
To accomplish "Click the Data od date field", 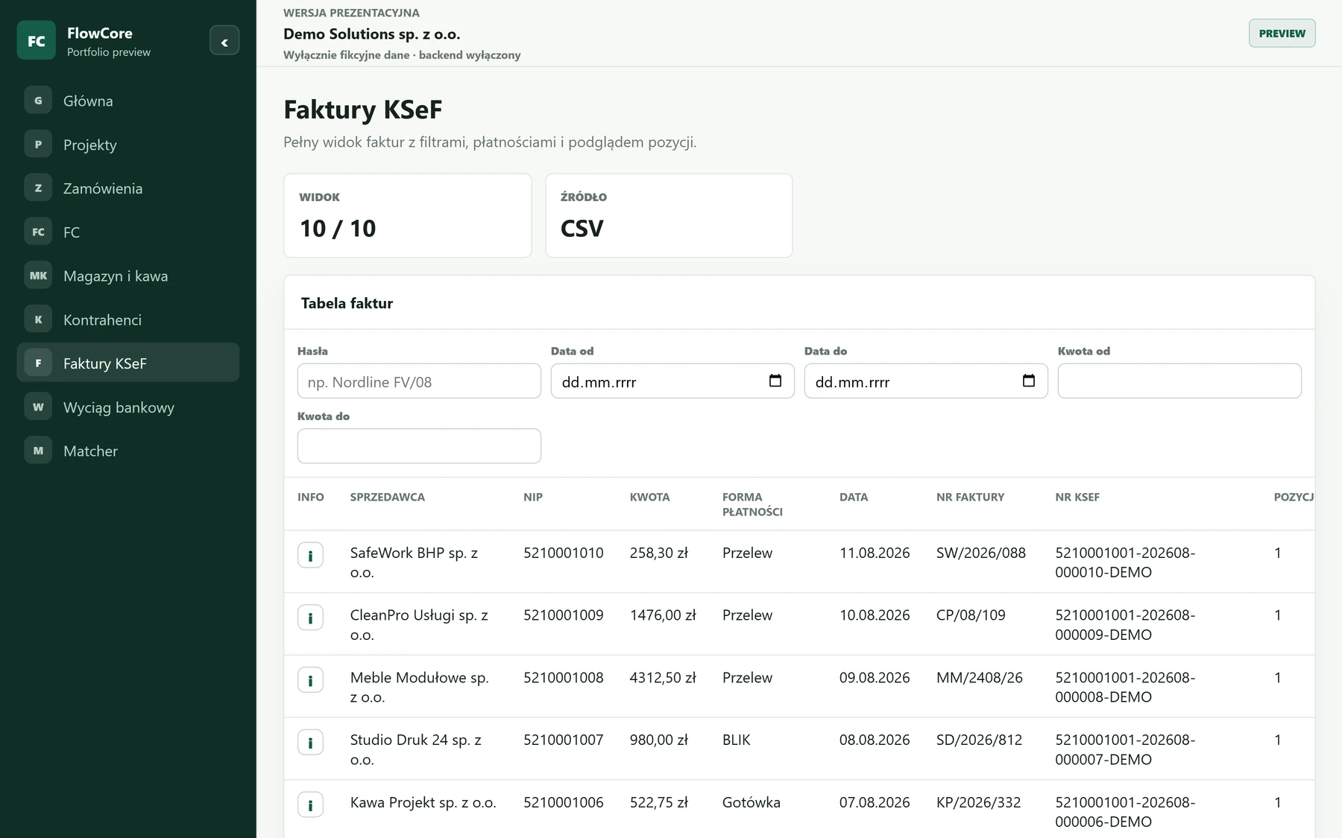I will pos(672,381).
